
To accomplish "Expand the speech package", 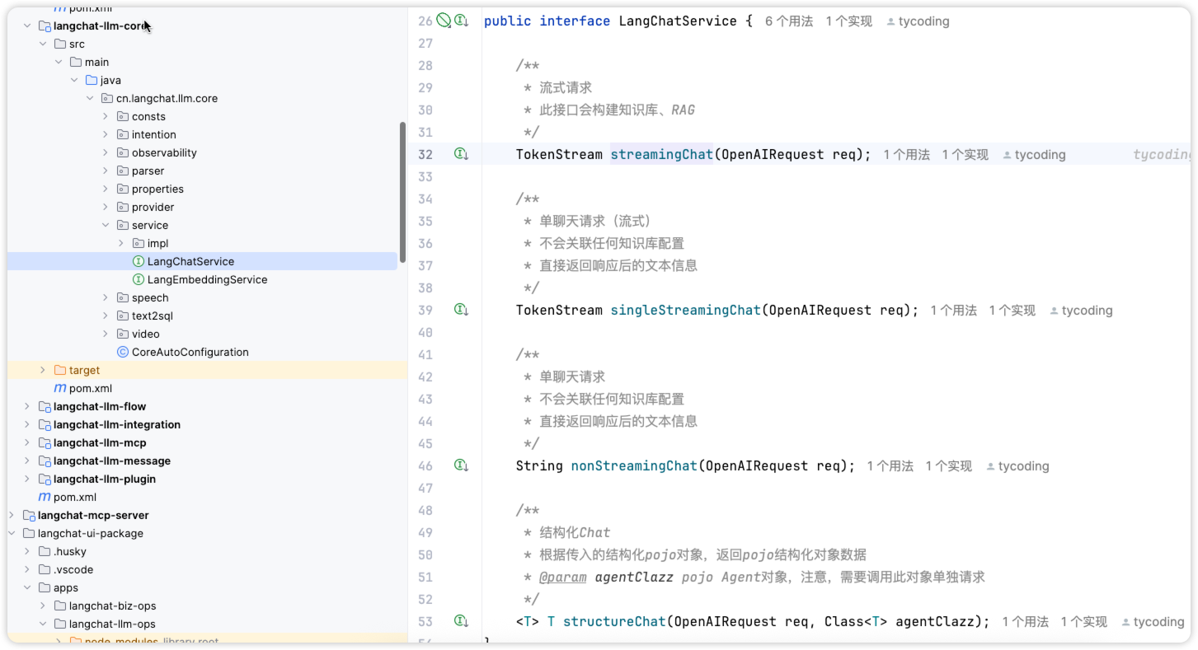I will pos(105,297).
